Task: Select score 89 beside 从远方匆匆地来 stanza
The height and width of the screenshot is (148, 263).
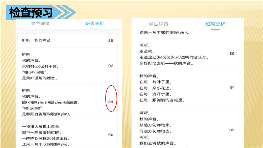Action: 232,130
